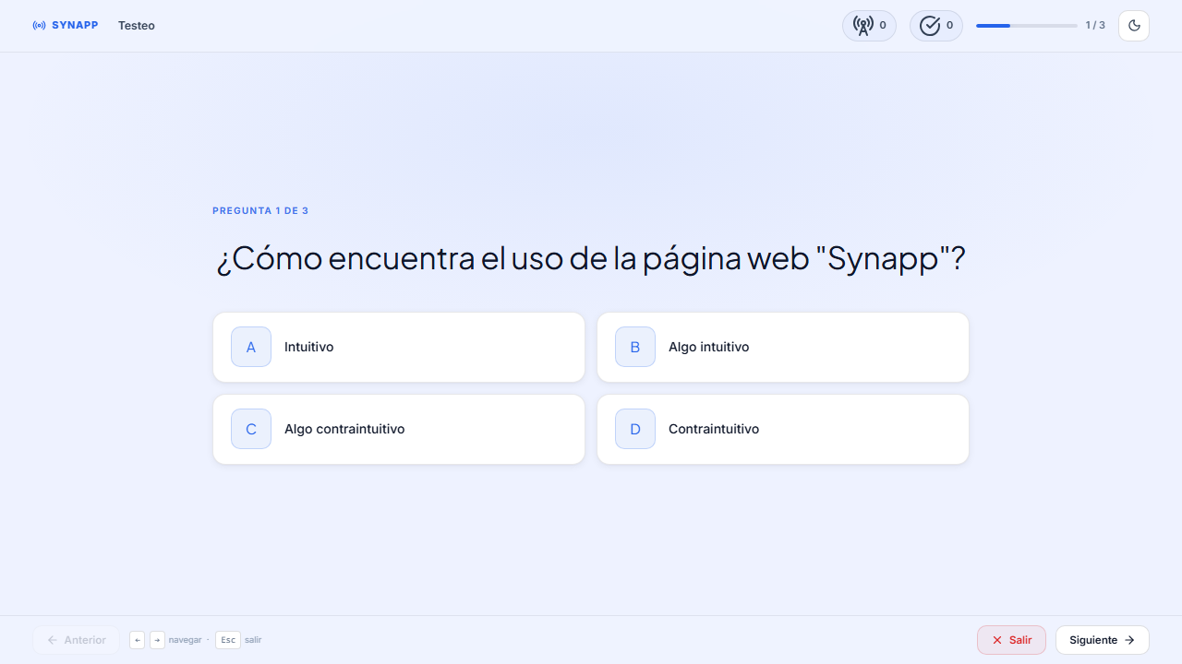
Task: Open the answered checkmark counter
Action: coord(936,26)
